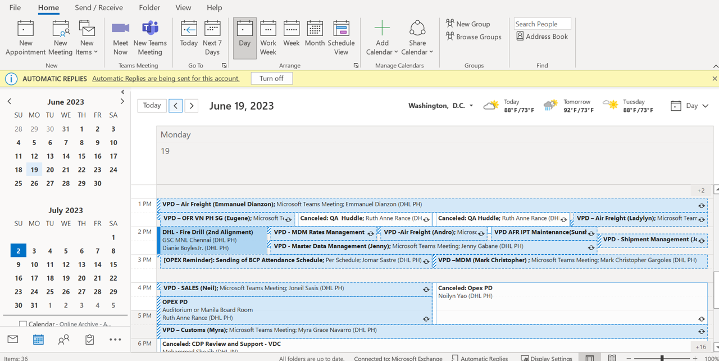Open the Mail module in navigation bar
The width and height of the screenshot is (719, 361).
tap(13, 339)
